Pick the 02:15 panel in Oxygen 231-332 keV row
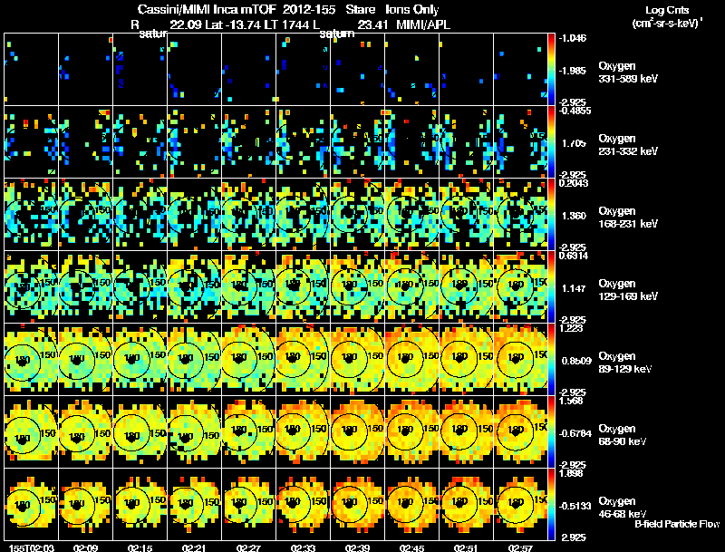 pyautogui.click(x=140, y=141)
